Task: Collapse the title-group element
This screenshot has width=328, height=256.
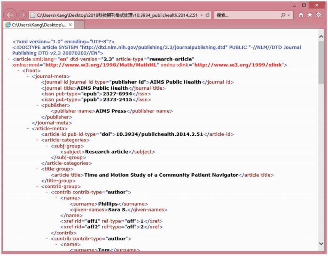Action: click(38, 169)
